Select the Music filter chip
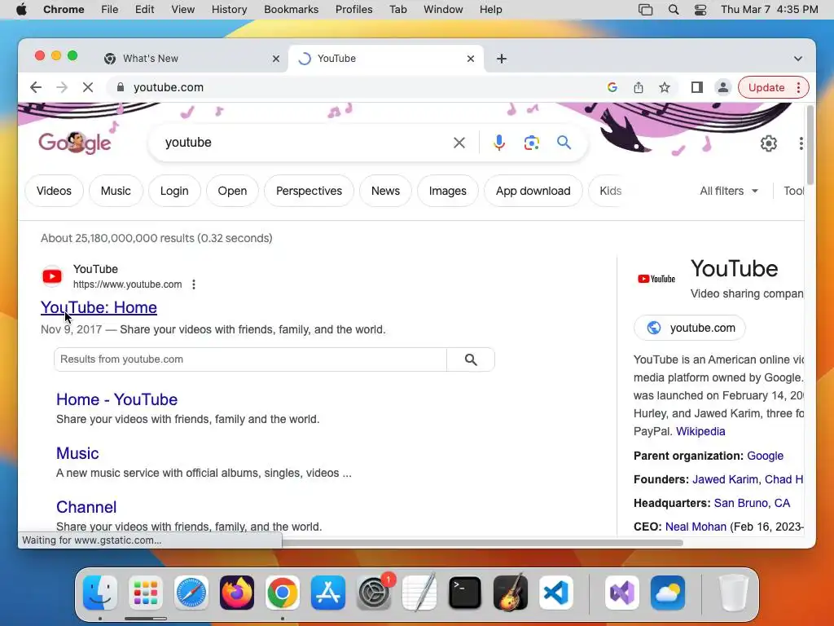834x626 pixels. point(116,191)
